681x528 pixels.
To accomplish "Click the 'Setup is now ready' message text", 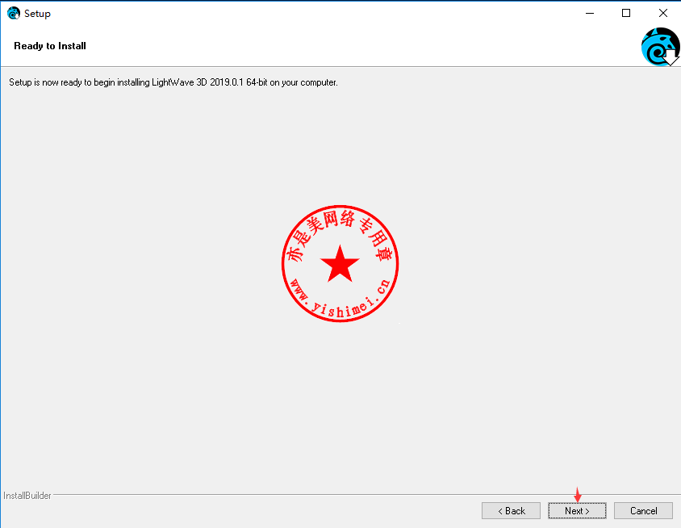I will coord(173,82).
